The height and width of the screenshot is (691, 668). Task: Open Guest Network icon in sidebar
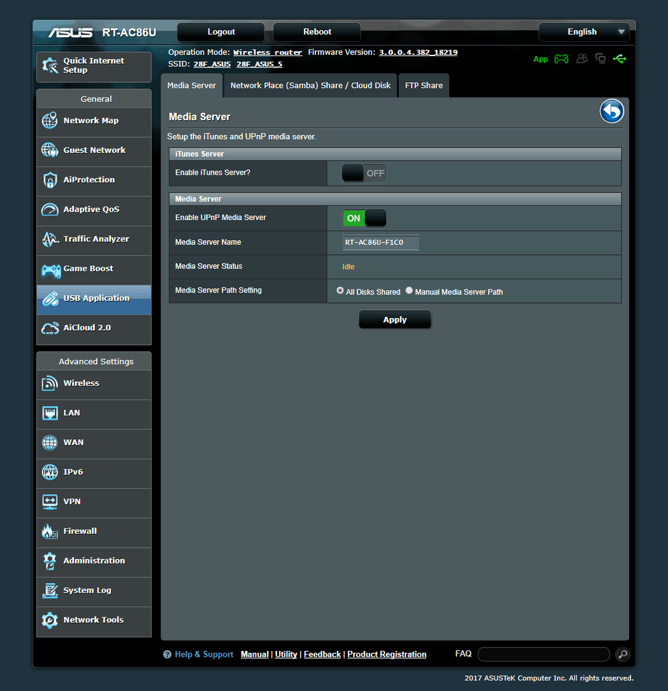tap(50, 150)
